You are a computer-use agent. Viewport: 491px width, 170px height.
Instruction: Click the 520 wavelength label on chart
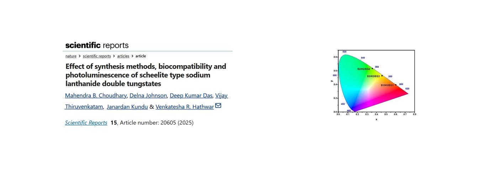pyautogui.click(x=344, y=52)
